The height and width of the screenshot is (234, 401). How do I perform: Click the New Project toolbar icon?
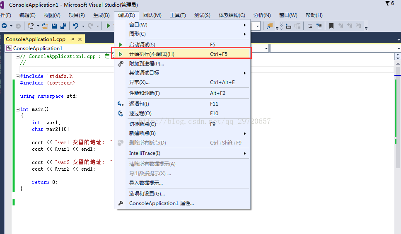31,26
